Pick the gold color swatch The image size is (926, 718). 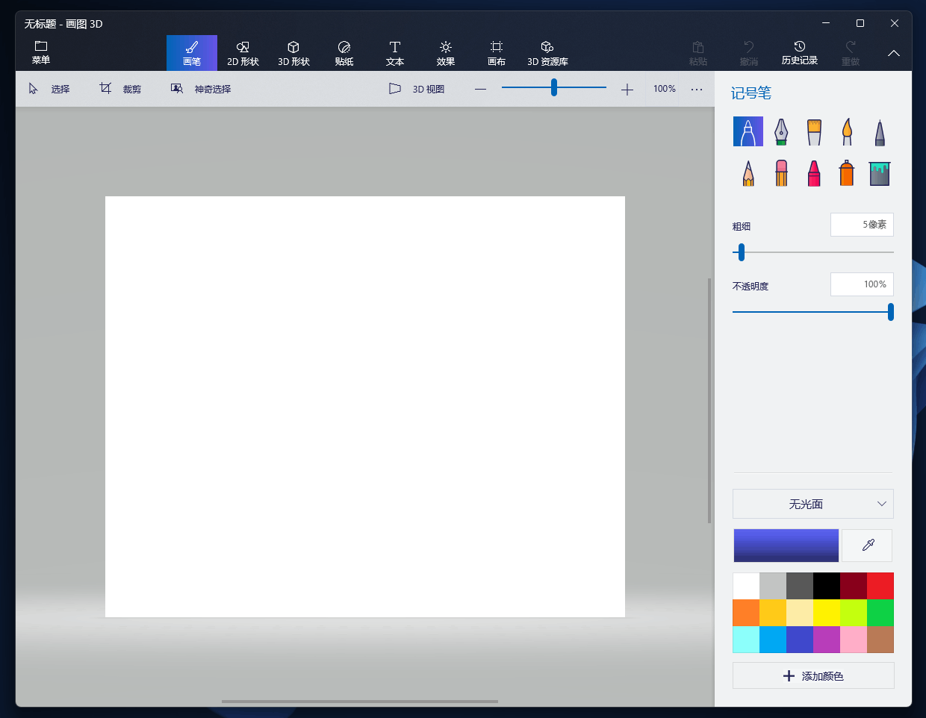click(773, 613)
